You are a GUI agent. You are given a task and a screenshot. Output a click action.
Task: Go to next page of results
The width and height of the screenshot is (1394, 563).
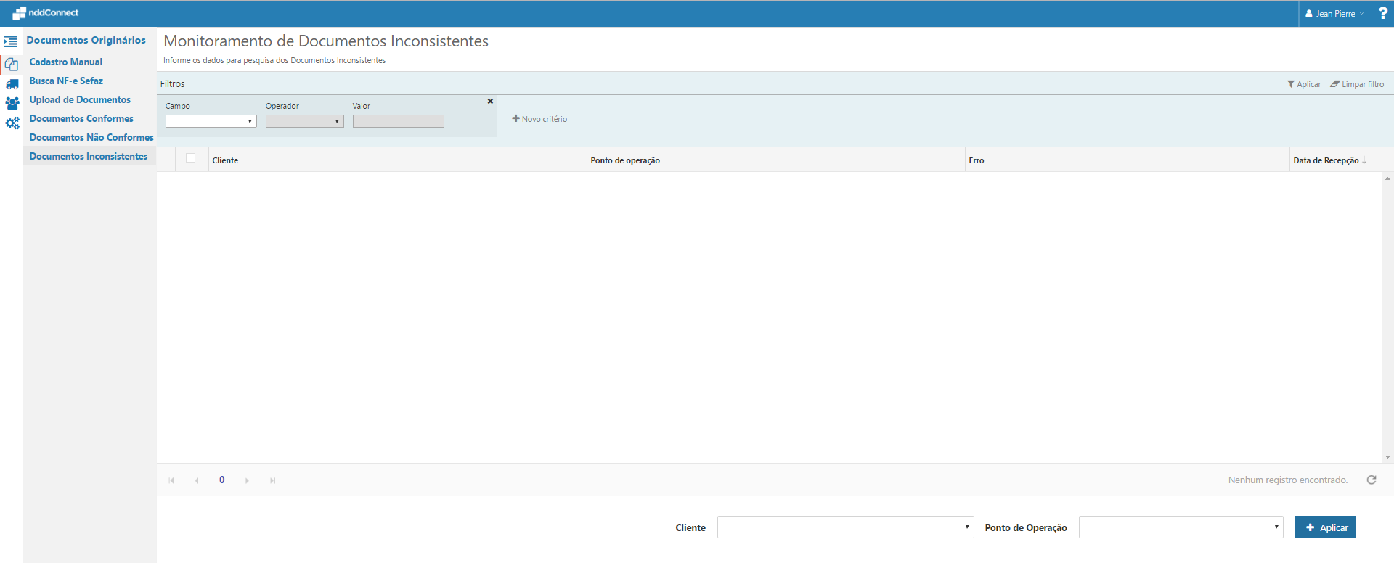point(247,480)
